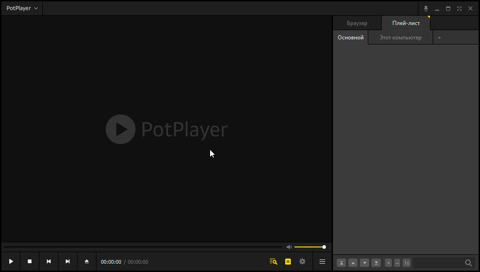Image resolution: width=480 pixels, height=272 pixels.
Task: Adjust the yellow volume slider
Action: [x=310, y=247]
